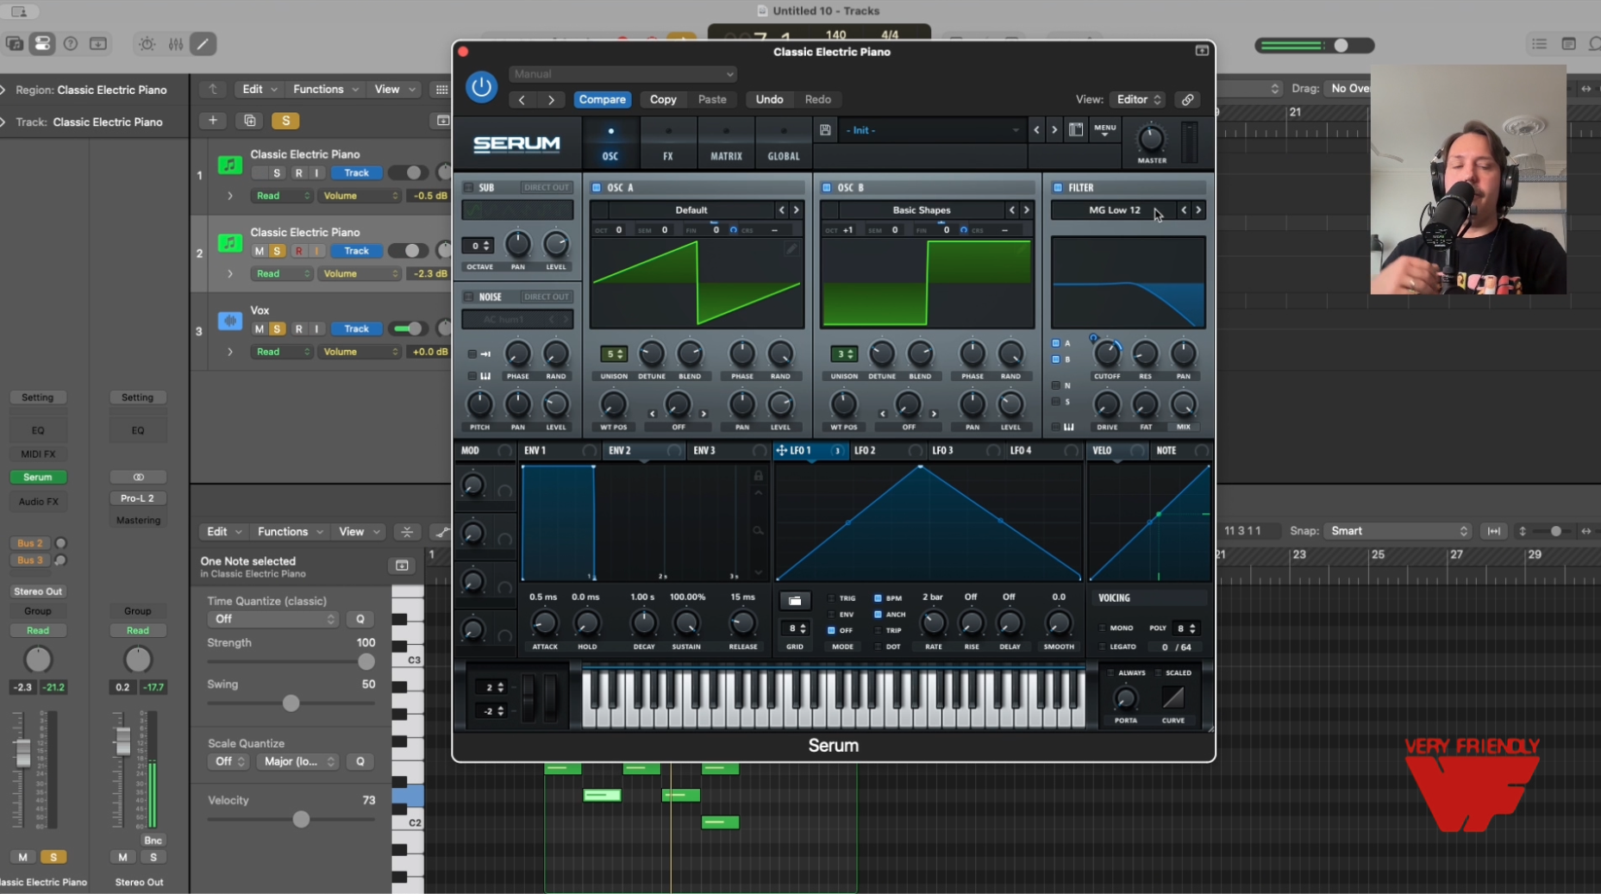
Task: Toggle Vox track on/off switch
Action: point(408,328)
